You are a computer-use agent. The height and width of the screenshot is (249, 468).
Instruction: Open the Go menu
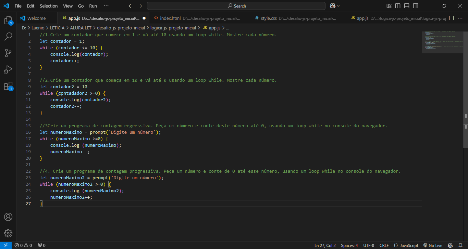pos(81,6)
